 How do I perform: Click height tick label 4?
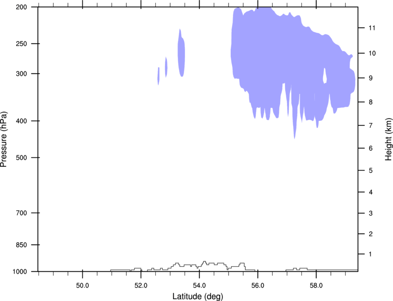370,192
